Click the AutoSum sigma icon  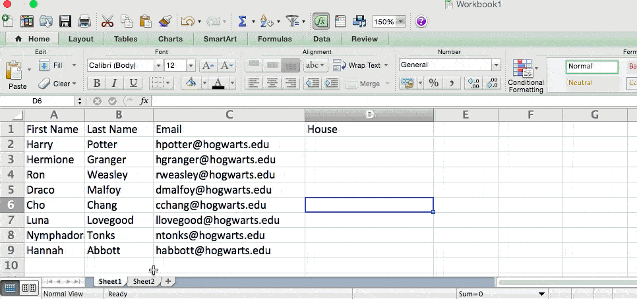(242, 21)
